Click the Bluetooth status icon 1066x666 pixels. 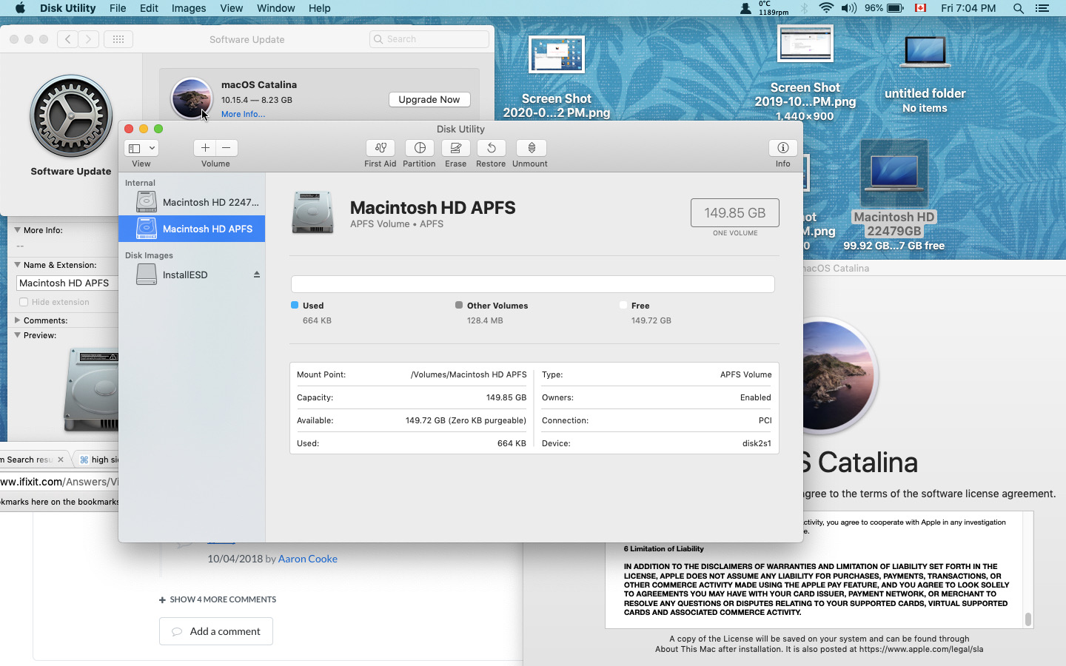click(x=805, y=8)
